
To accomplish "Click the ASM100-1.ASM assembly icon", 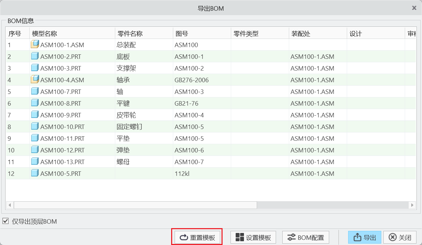I will click(35, 44).
